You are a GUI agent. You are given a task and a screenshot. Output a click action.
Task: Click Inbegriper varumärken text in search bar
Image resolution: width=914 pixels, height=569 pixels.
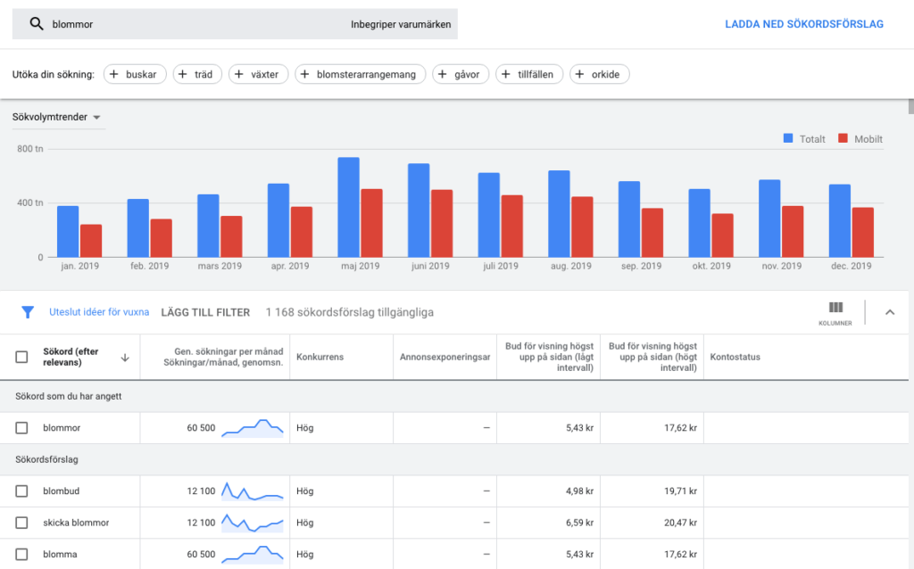click(x=401, y=24)
